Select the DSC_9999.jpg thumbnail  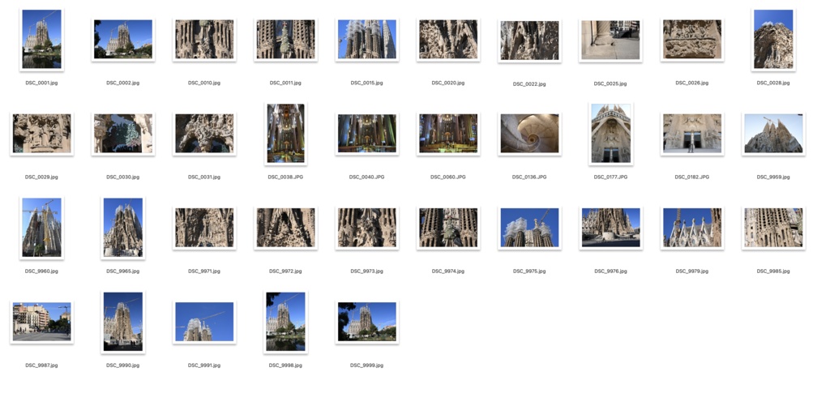coord(367,323)
